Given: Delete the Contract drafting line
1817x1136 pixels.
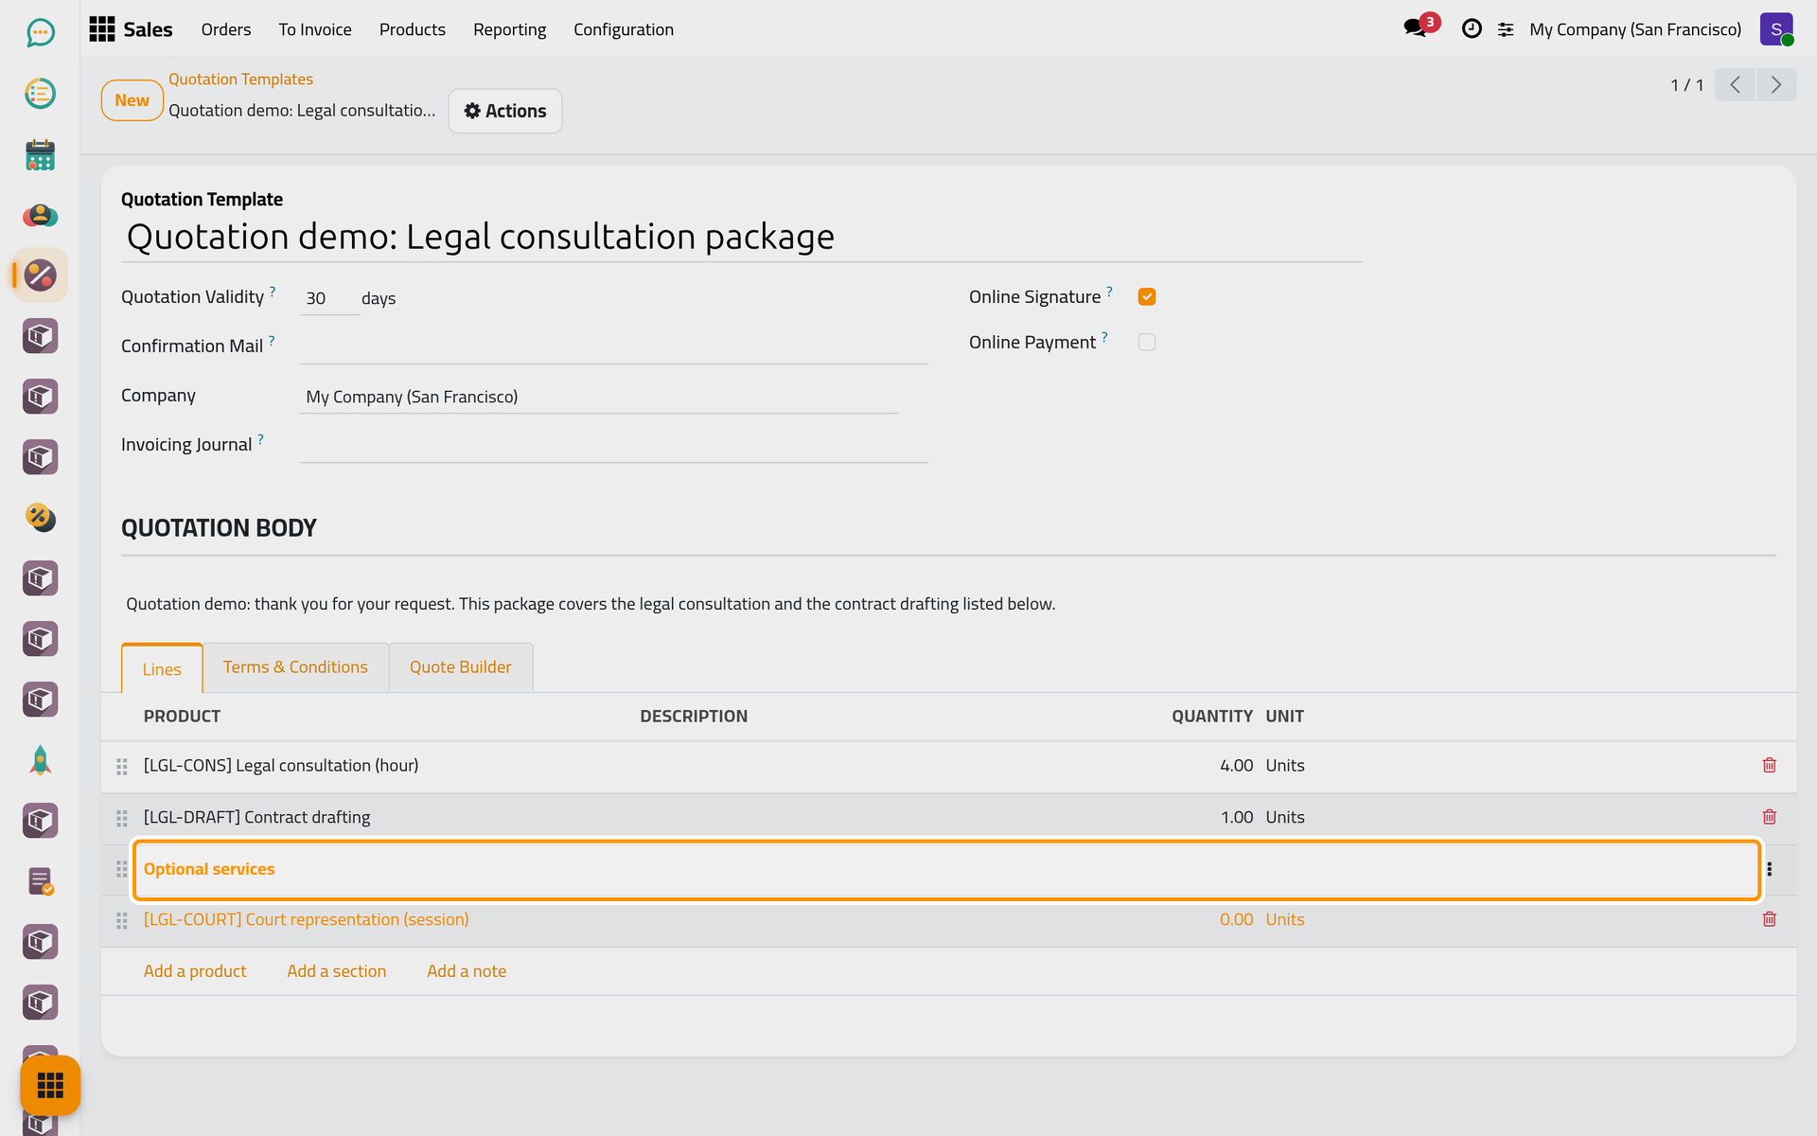Looking at the screenshot, I should point(1769,817).
